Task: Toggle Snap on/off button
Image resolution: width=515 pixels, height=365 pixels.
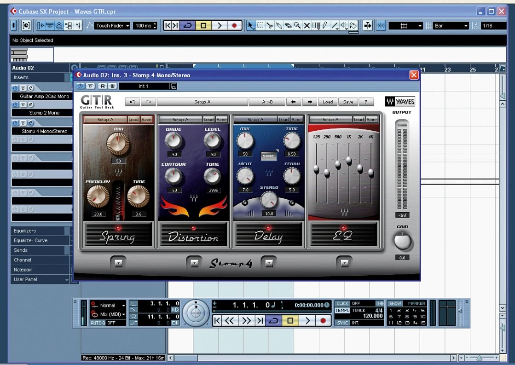Action: [x=381, y=26]
